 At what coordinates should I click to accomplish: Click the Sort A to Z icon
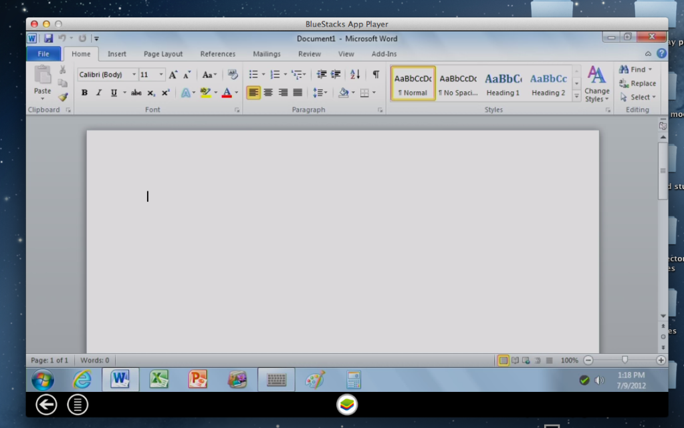click(x=355, y=75)
